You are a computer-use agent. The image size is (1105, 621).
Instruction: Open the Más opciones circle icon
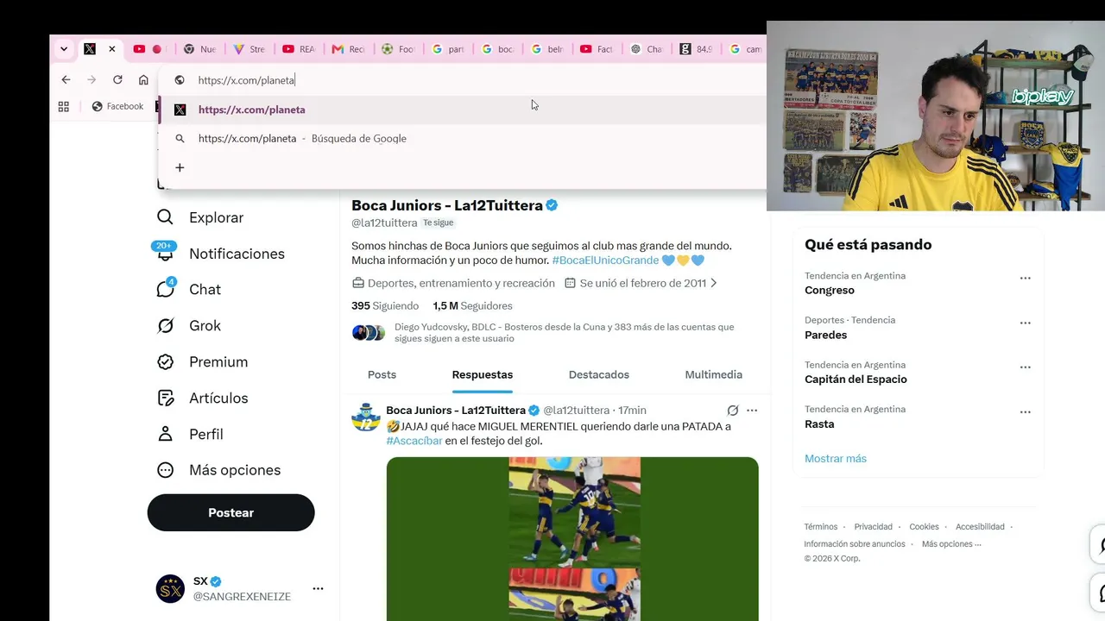[165, 470]
